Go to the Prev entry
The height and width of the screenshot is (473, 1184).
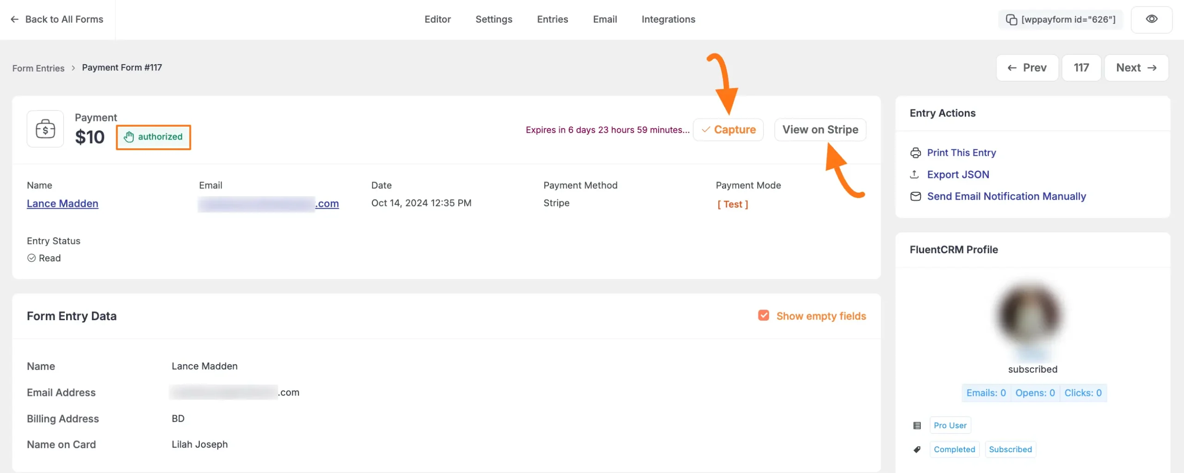[x=1027, y=68]
